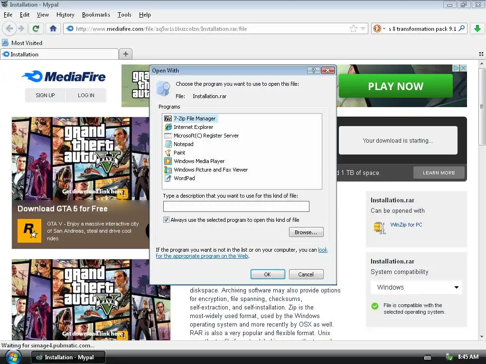Screen dimensions: 486x364
Task: Click the Browse... button
Action: point(306,232)
